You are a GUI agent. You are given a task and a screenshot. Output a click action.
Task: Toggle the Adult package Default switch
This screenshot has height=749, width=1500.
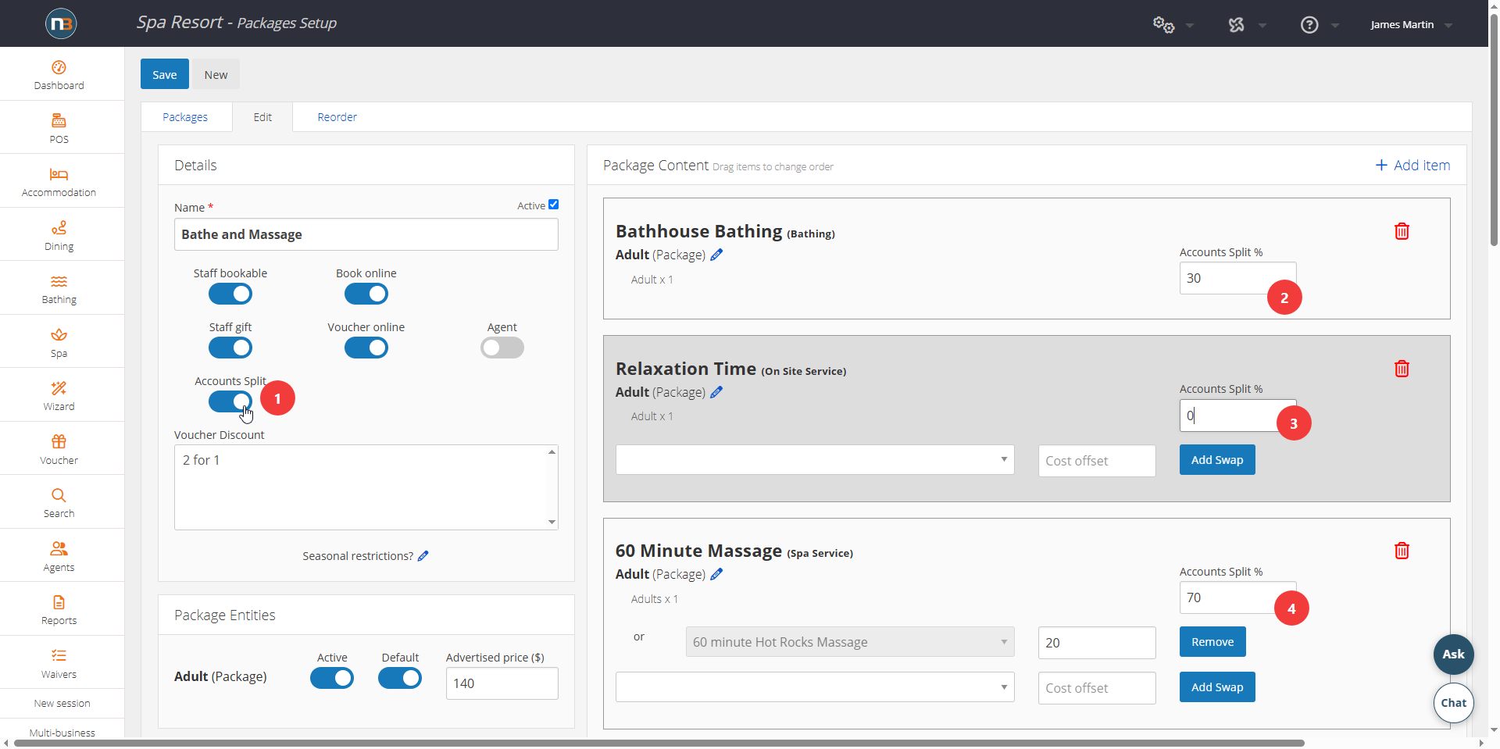click(x=400, y=679)
